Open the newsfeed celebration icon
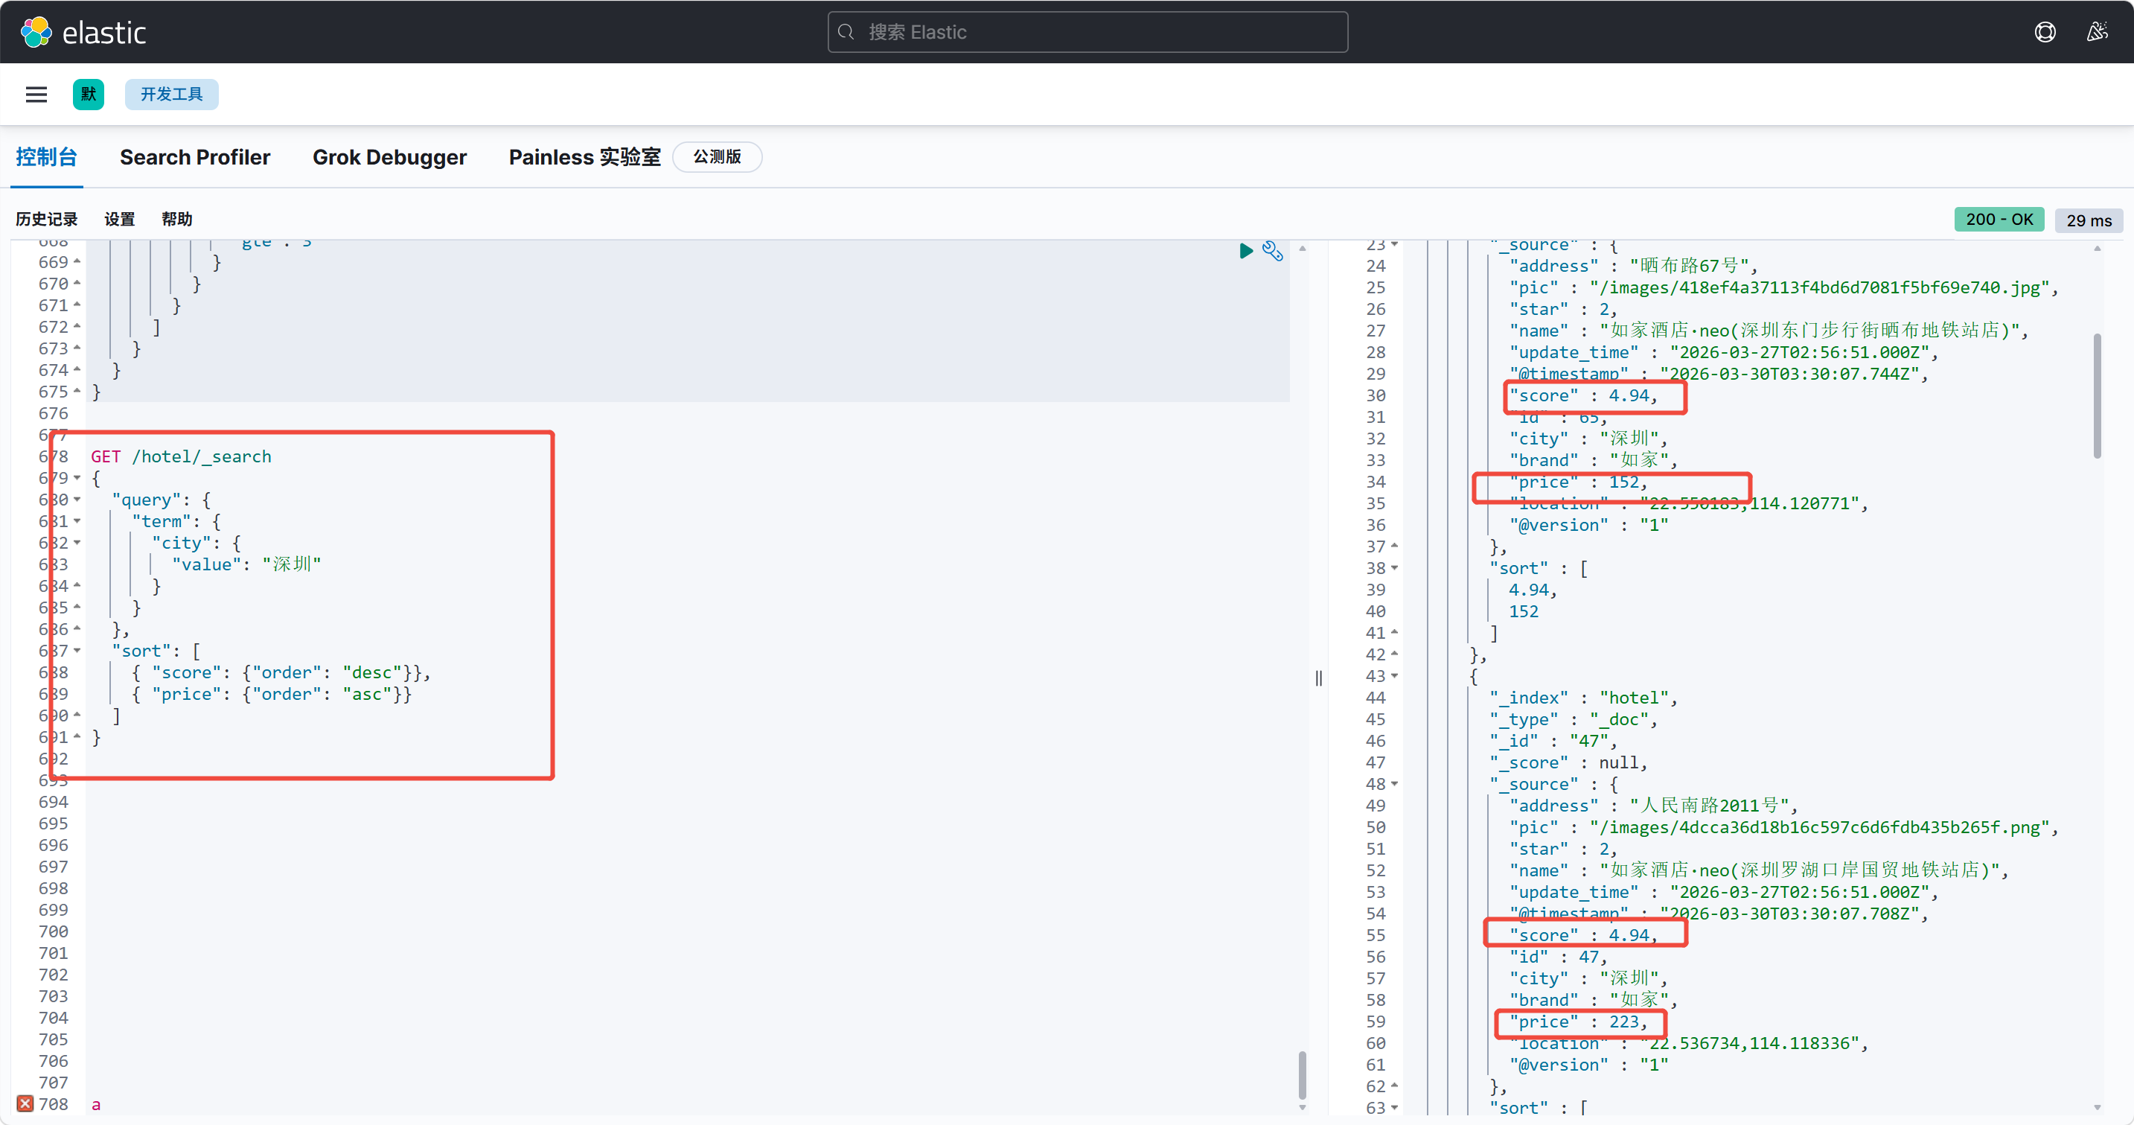This screenshot has height=1125, width=2134. pyautogui.click(x=2097, y=32)
